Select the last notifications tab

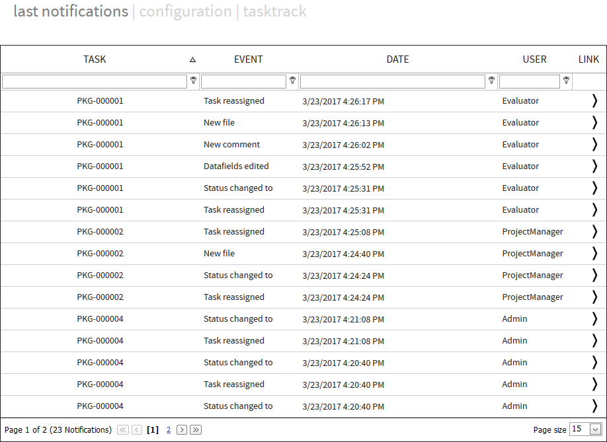(x=71, y=11)
